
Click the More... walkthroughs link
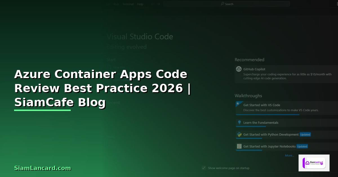pos(290,155)
